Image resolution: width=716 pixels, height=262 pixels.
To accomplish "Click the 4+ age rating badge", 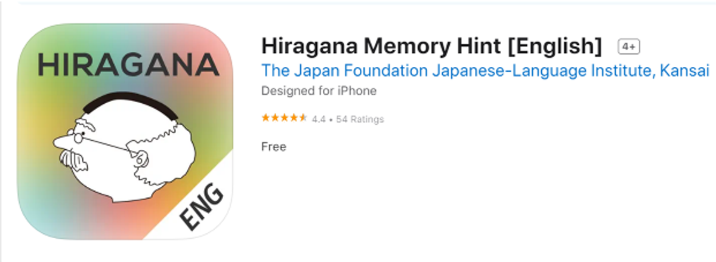I will 629,47.
